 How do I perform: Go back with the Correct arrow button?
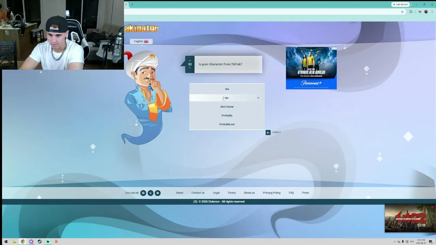click(268, 132)
